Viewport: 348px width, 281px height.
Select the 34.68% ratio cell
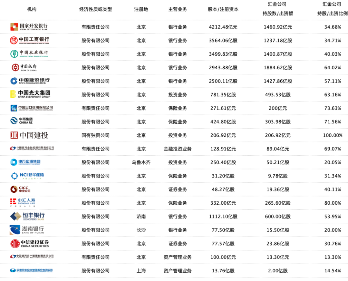tap(333, 27)
